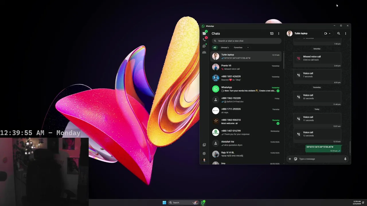This screenshot has height=206, width=367.
Task: Open the Windows Start button
Action: (164, 203)
